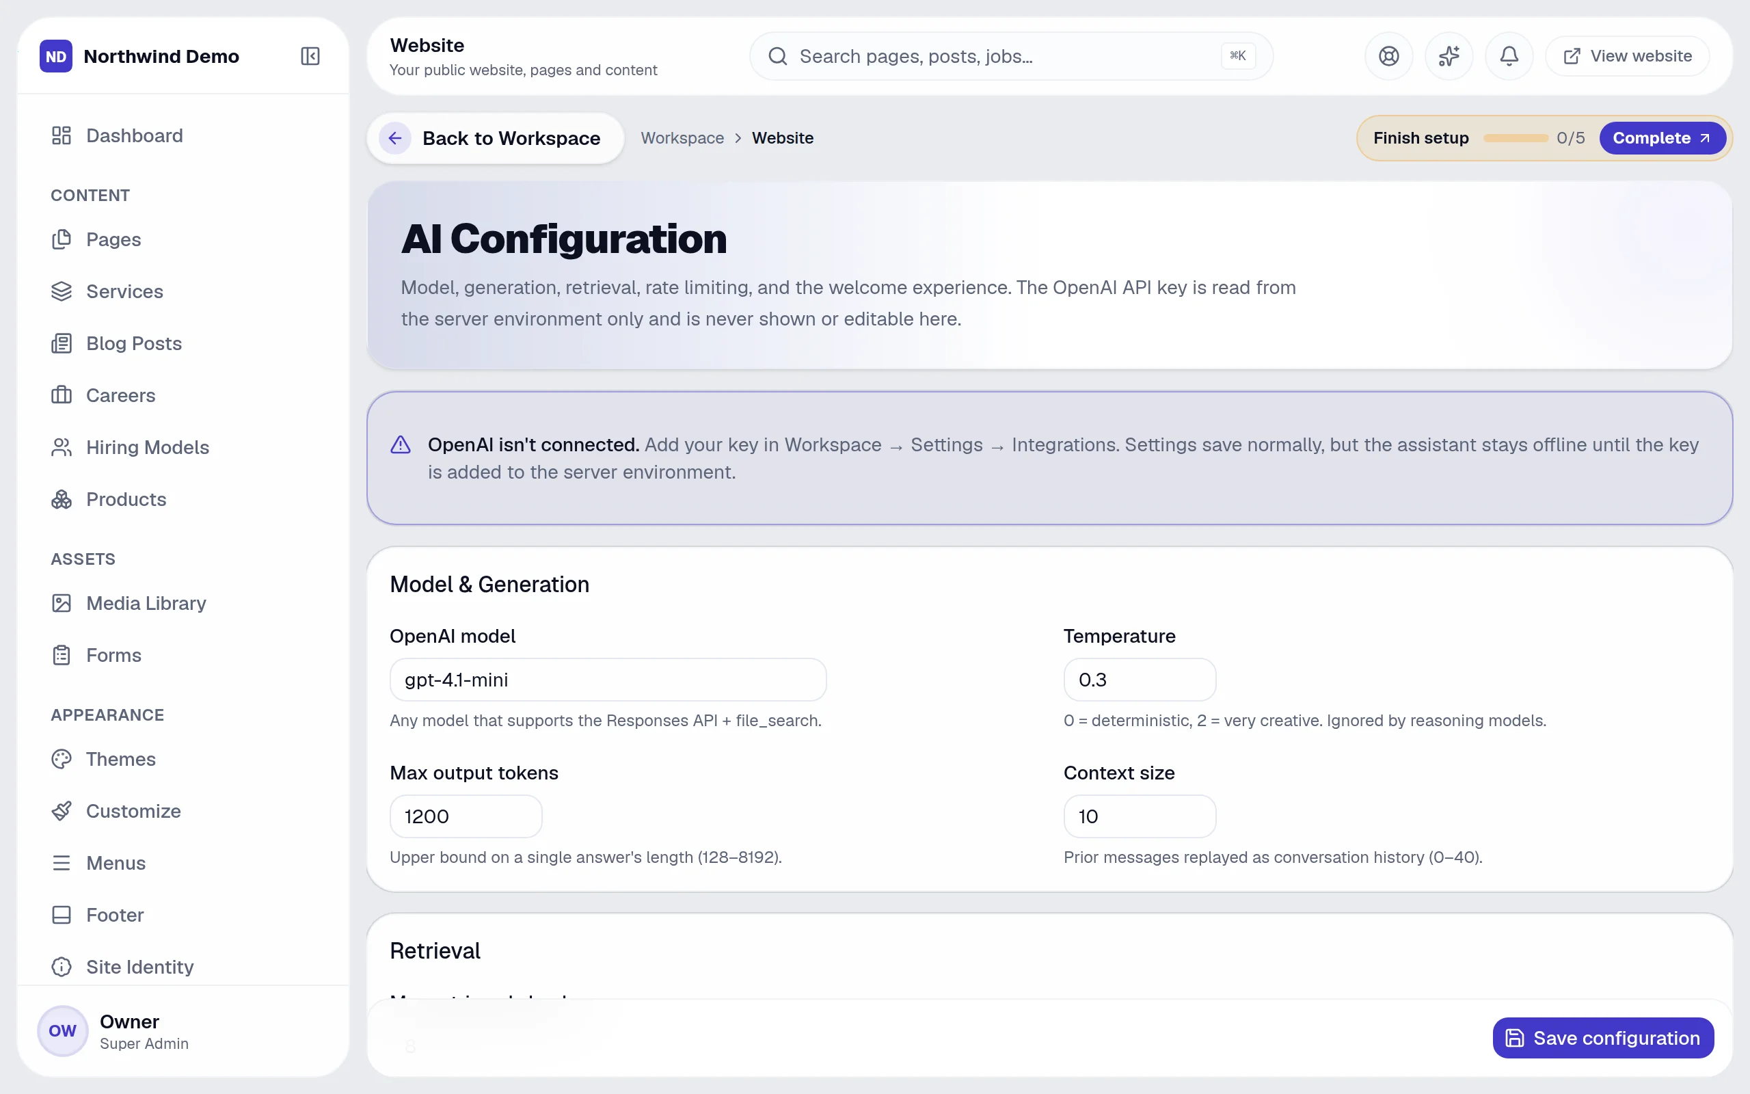Click the Hiring Models people icon

coord(62,447)
